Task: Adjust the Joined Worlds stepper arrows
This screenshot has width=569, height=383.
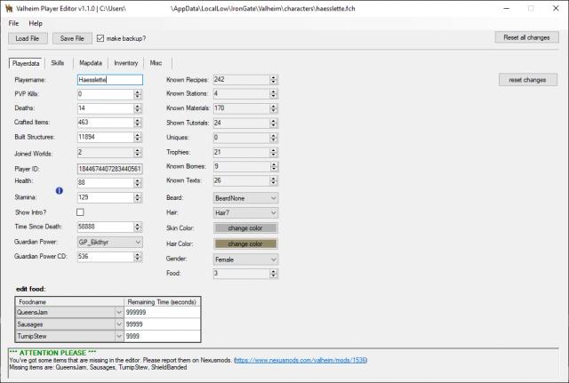Action: pos(137,153)
